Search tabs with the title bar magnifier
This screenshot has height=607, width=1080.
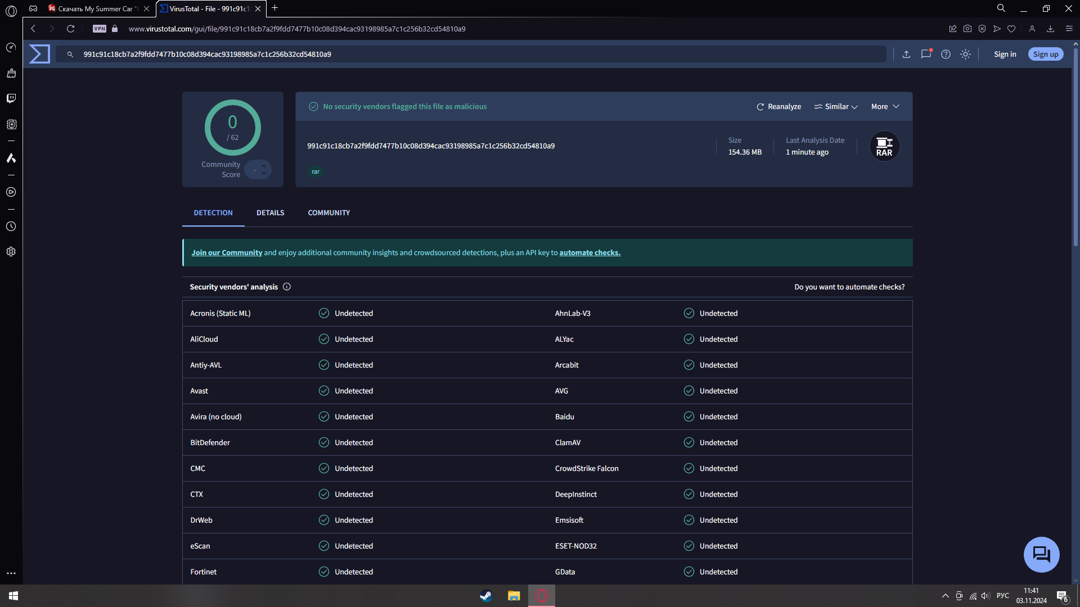pos(1001,8)
